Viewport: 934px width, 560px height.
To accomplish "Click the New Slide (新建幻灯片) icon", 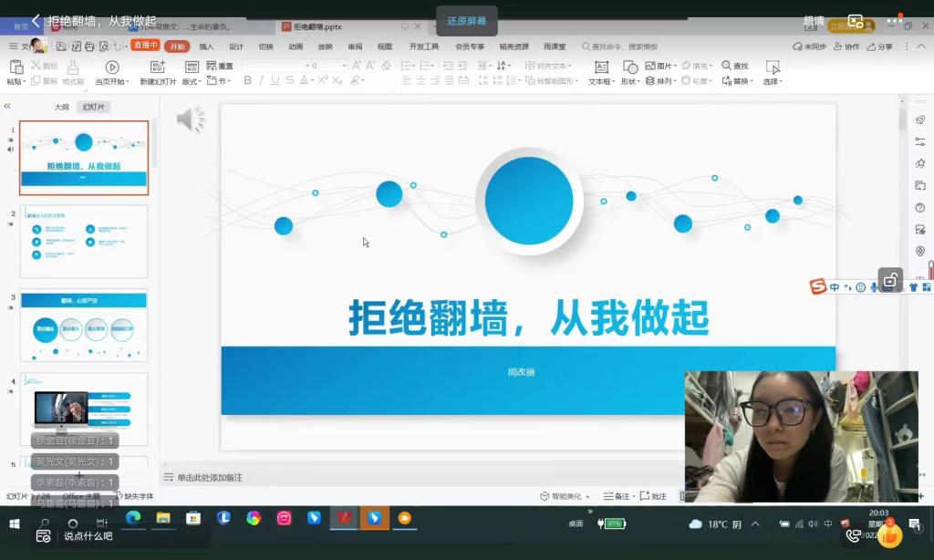I will pos(158,67).
